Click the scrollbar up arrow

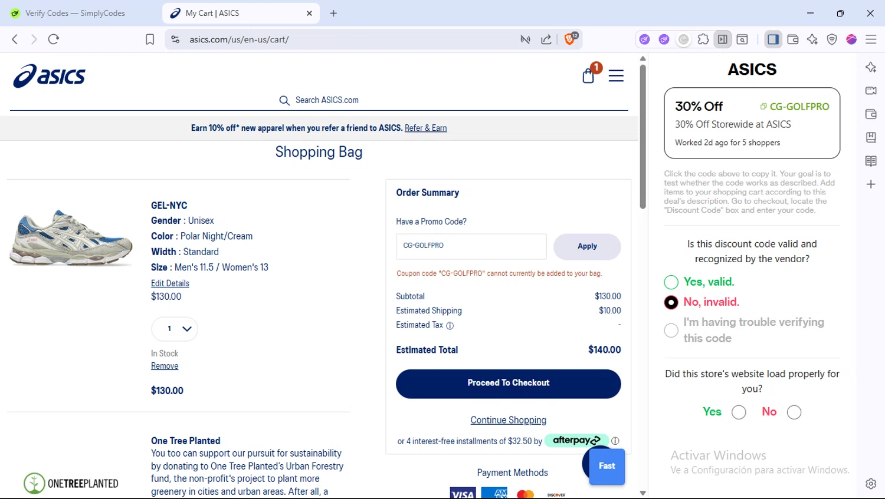643,58
